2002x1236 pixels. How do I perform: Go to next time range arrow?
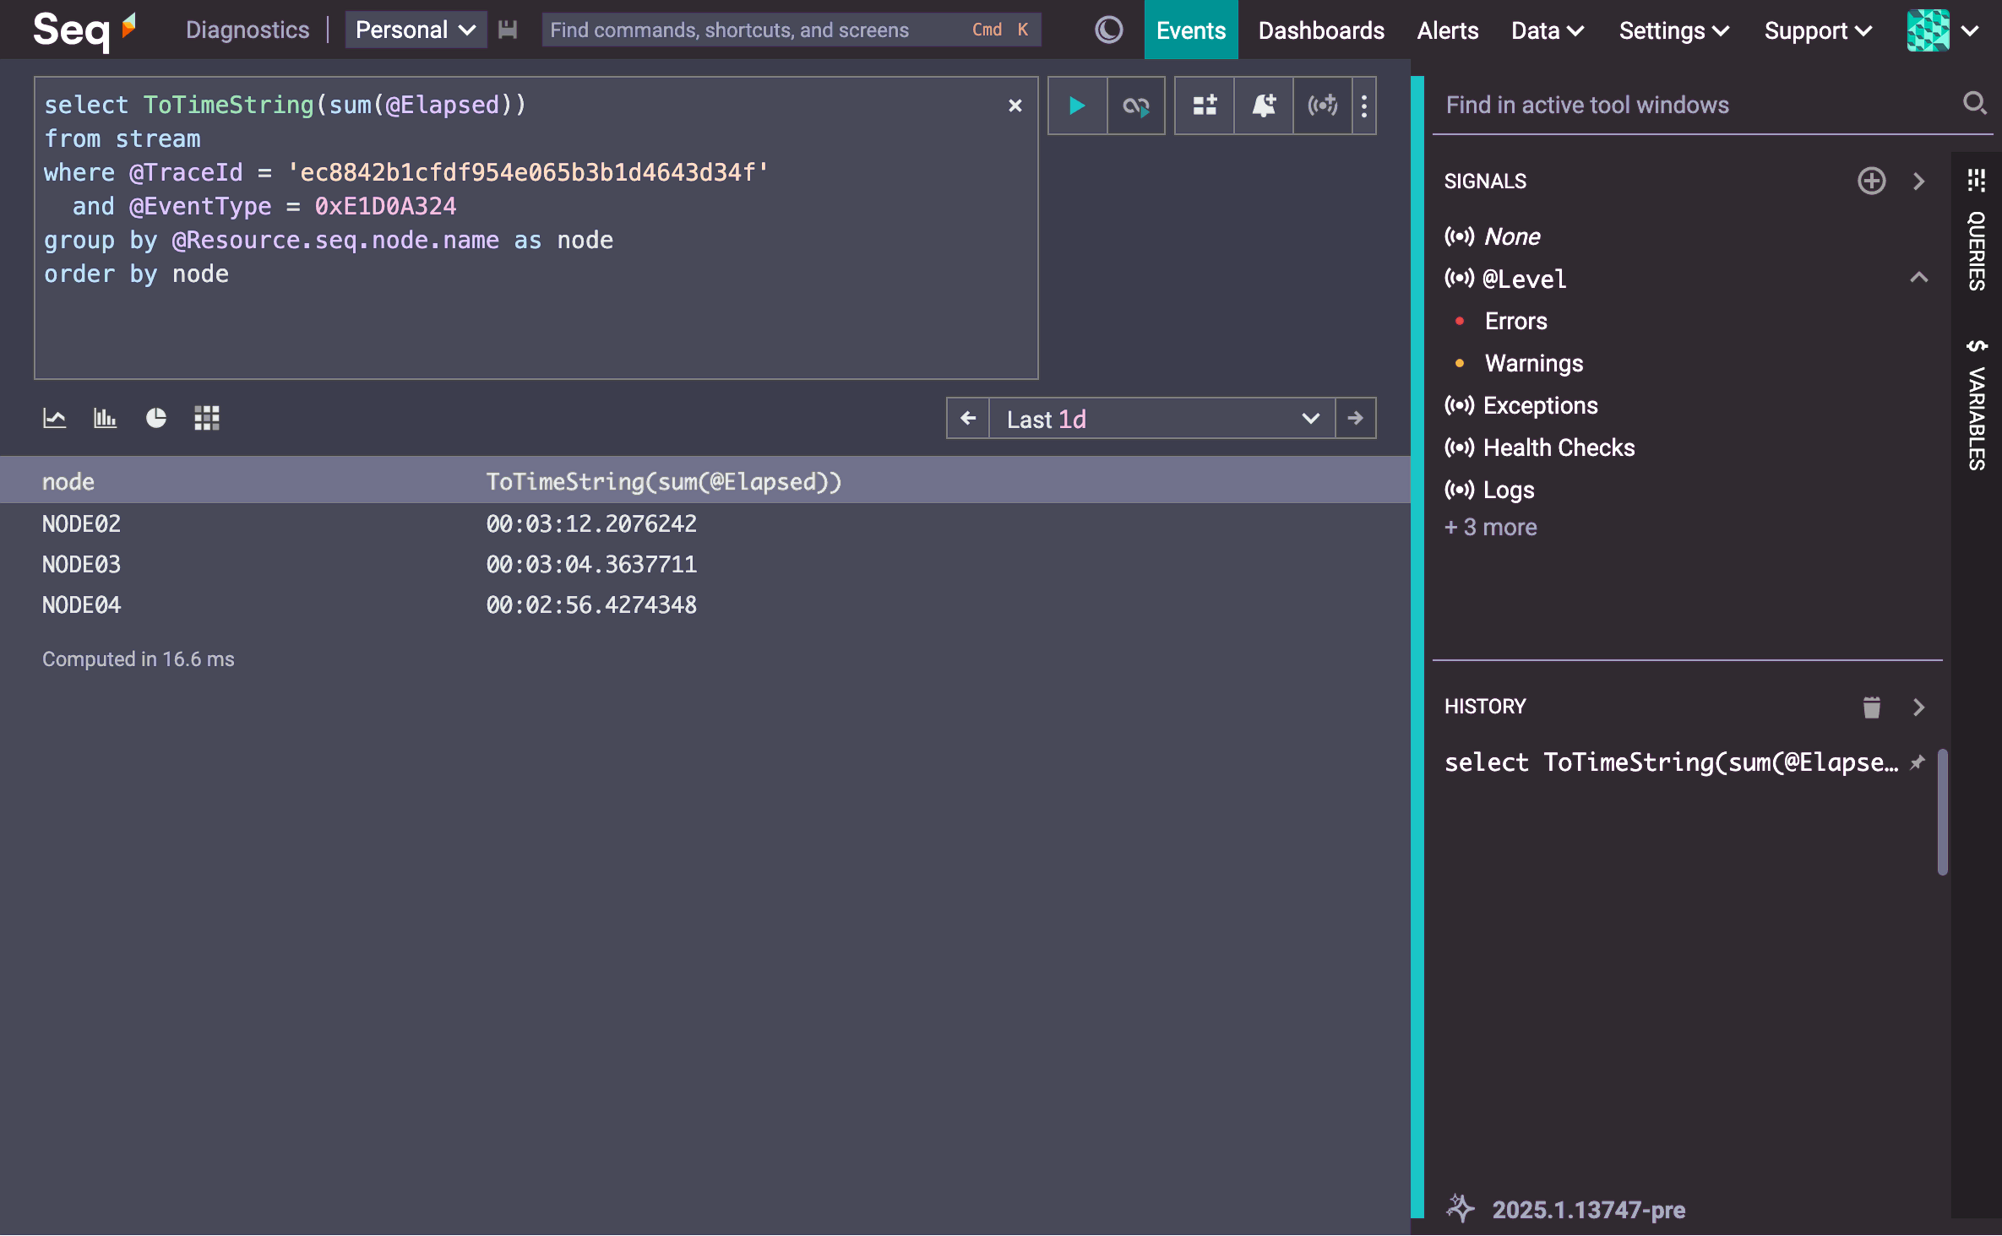click(x=1356, y=418)
